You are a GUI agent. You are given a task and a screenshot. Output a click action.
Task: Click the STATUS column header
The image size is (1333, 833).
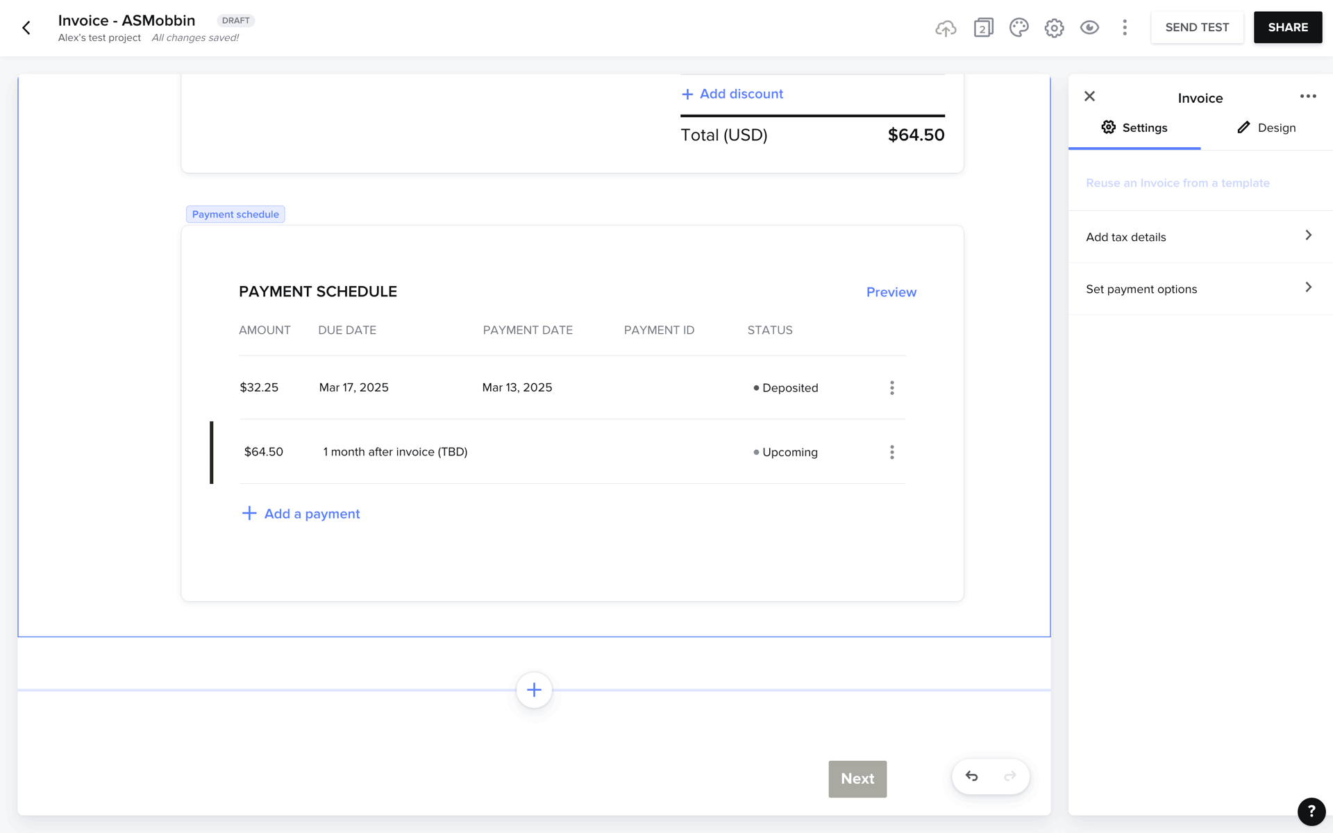tap(770, 330)
